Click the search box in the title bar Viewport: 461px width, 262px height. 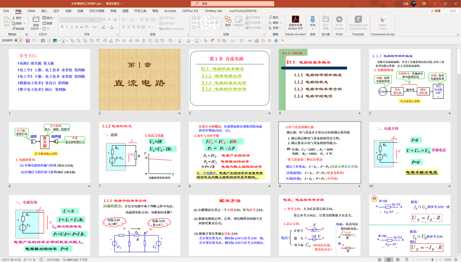coord(233,3)
